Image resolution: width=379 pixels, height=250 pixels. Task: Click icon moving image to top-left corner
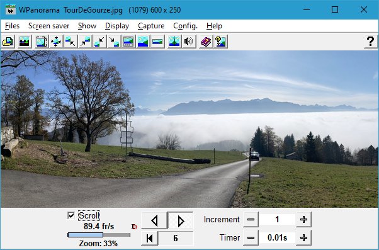71,42
